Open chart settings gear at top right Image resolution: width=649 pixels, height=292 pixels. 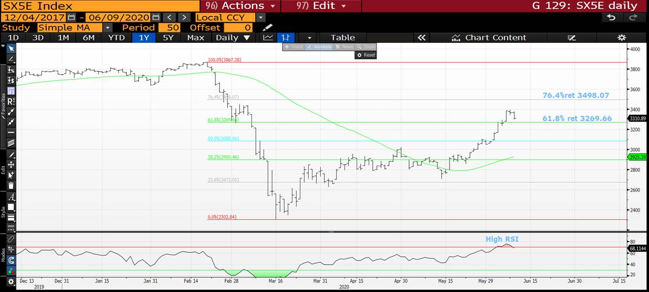(621, 38)
